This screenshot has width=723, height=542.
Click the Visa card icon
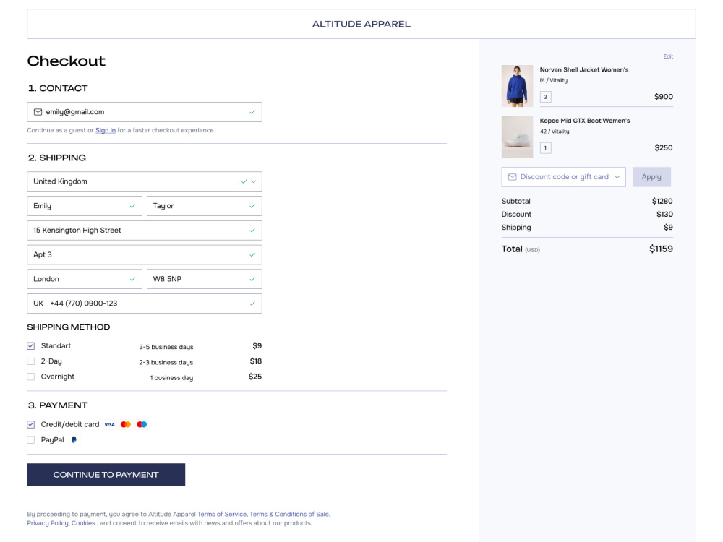tap(109, 424)
